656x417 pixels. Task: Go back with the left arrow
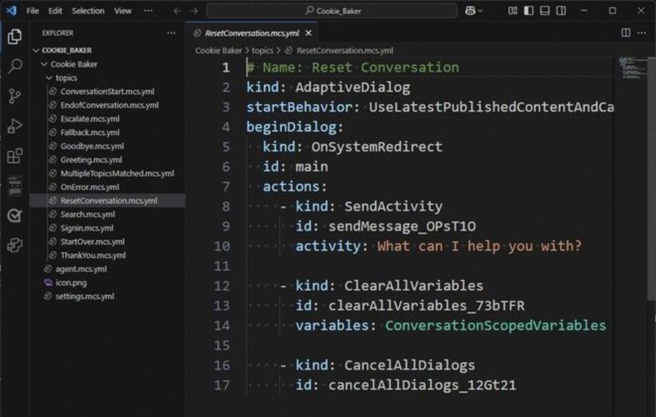click(177, 11)
